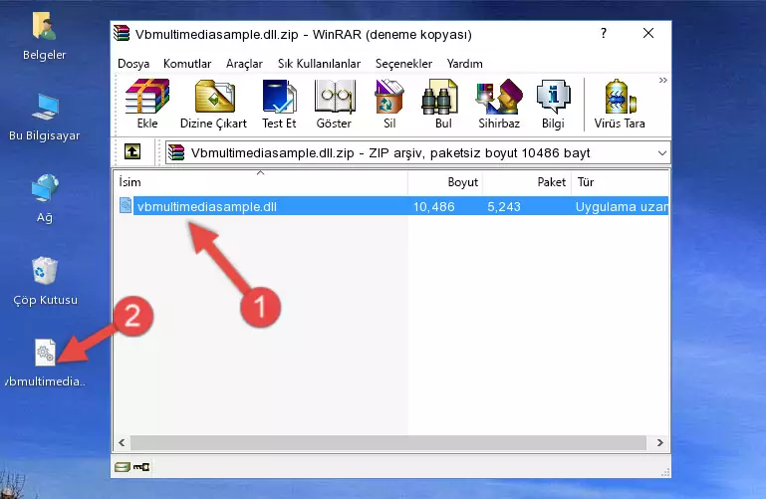This screenshot has height=499, width=766.
Task: Sort by Boyut column header
Action: [445, 182]
